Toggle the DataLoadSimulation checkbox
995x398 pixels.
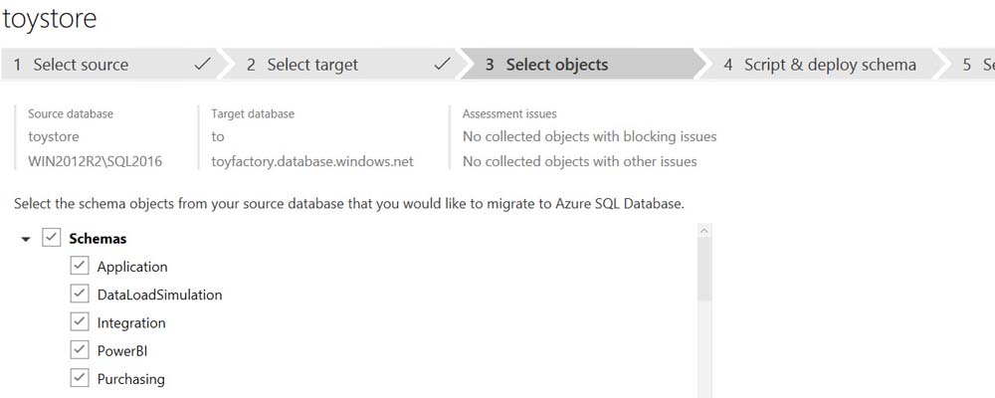80,295
